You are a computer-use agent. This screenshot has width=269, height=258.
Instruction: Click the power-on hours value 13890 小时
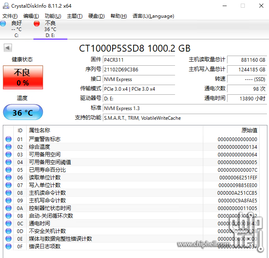point(247,99)
